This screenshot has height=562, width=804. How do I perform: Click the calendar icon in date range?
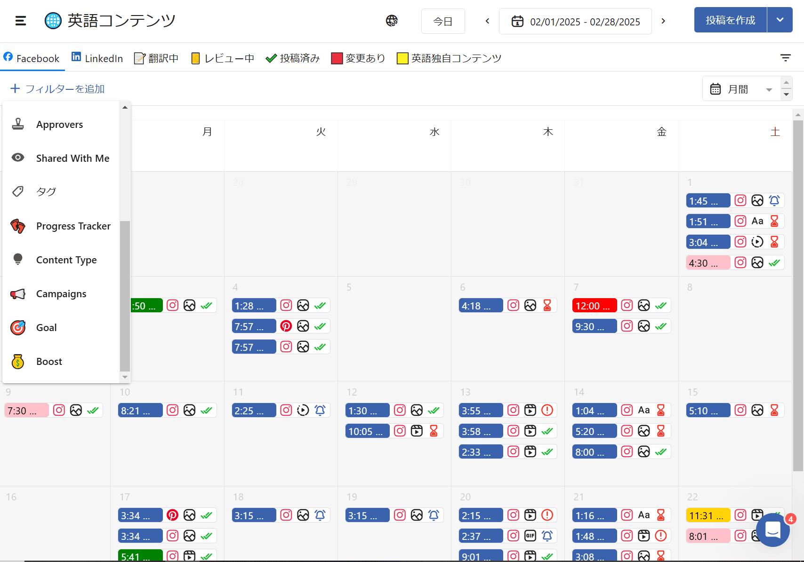click(517, 21)
